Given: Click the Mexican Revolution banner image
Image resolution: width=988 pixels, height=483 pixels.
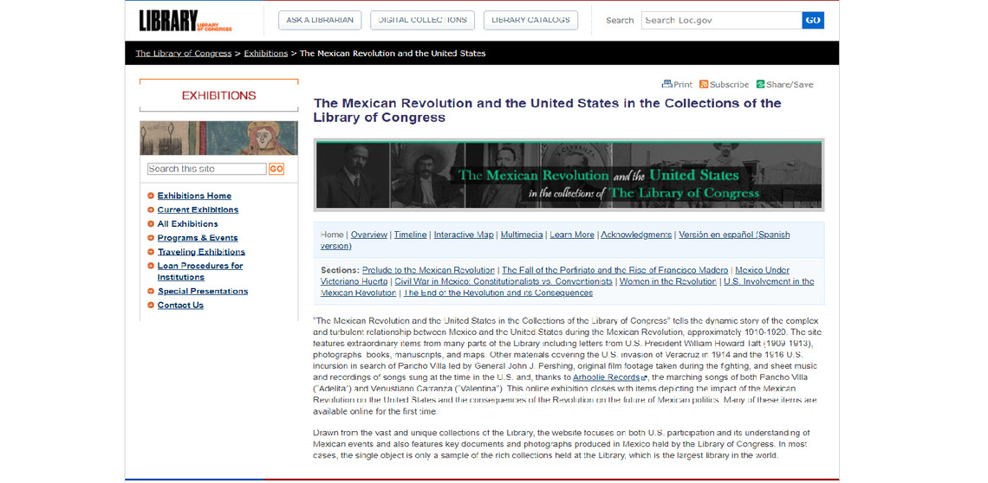Looking at the screenshot, I should [569, 175].
